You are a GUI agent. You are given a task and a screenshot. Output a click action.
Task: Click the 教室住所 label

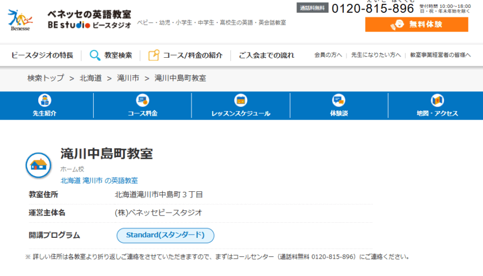tap(43, 195)
